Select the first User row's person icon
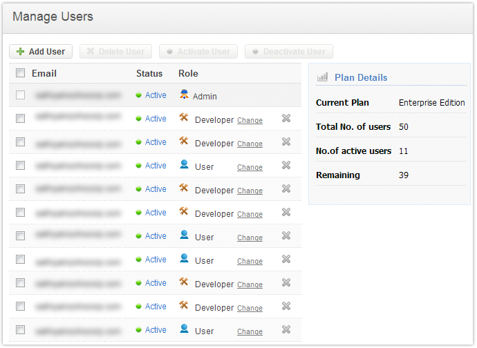Screen dimensions: 477x348 (184, 164)
